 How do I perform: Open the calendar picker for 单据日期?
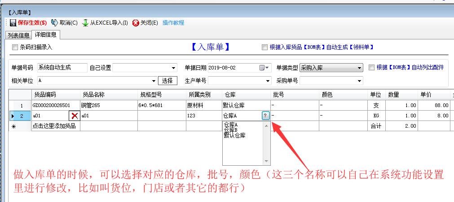click(262, 68)
